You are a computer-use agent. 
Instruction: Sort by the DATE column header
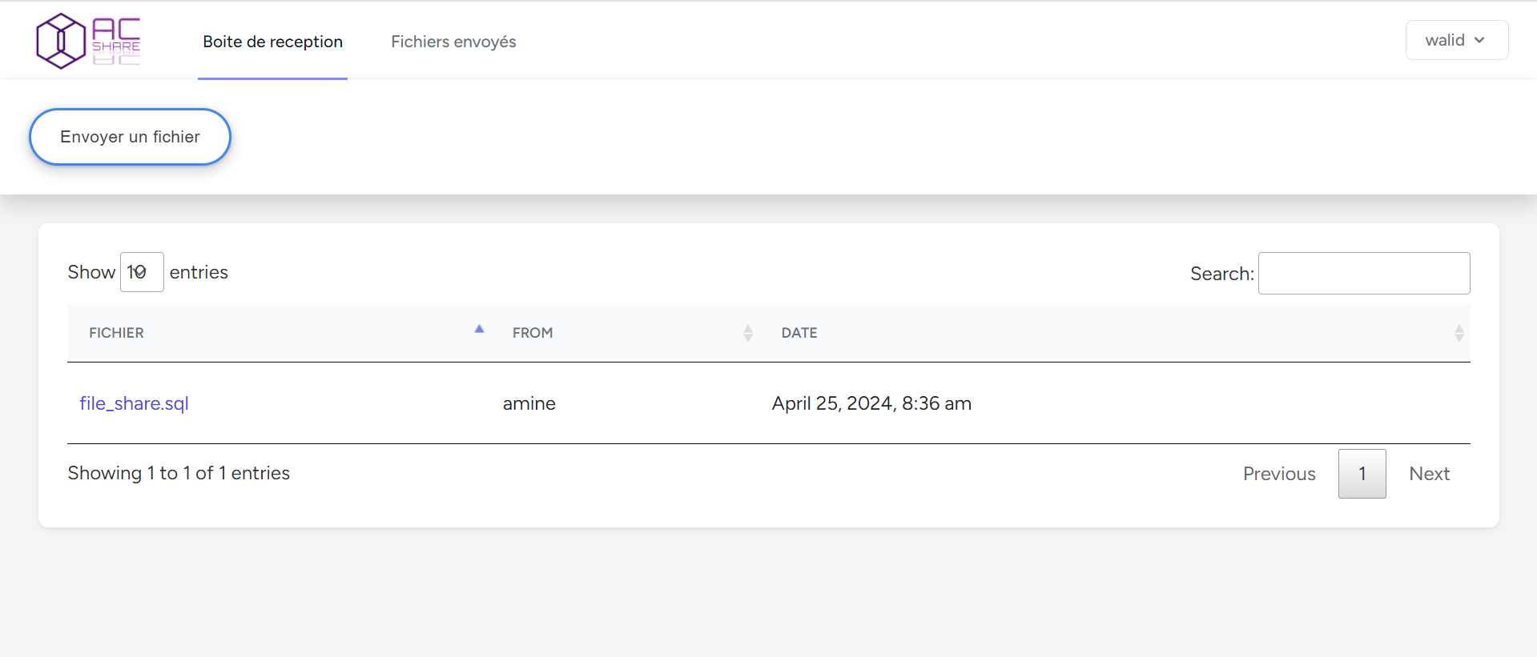(1115, 333)
